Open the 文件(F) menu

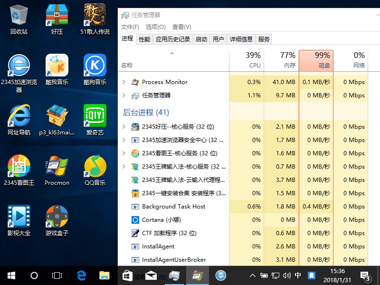point(130,27)
